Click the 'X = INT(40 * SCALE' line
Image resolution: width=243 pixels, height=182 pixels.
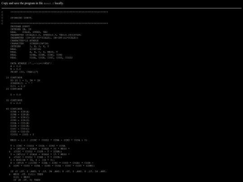pos(40,149)
